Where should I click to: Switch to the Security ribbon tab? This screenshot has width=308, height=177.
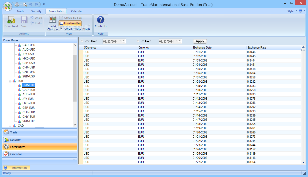point(36,11)
